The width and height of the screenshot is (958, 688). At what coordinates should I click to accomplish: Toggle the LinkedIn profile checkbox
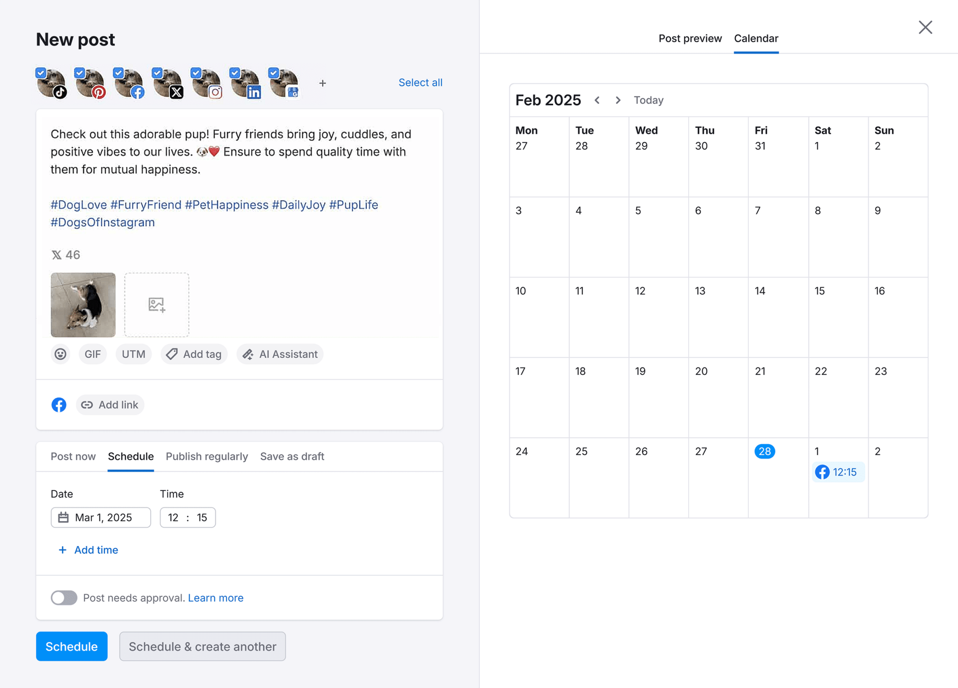pyautogui.click(x=235, y=73)
